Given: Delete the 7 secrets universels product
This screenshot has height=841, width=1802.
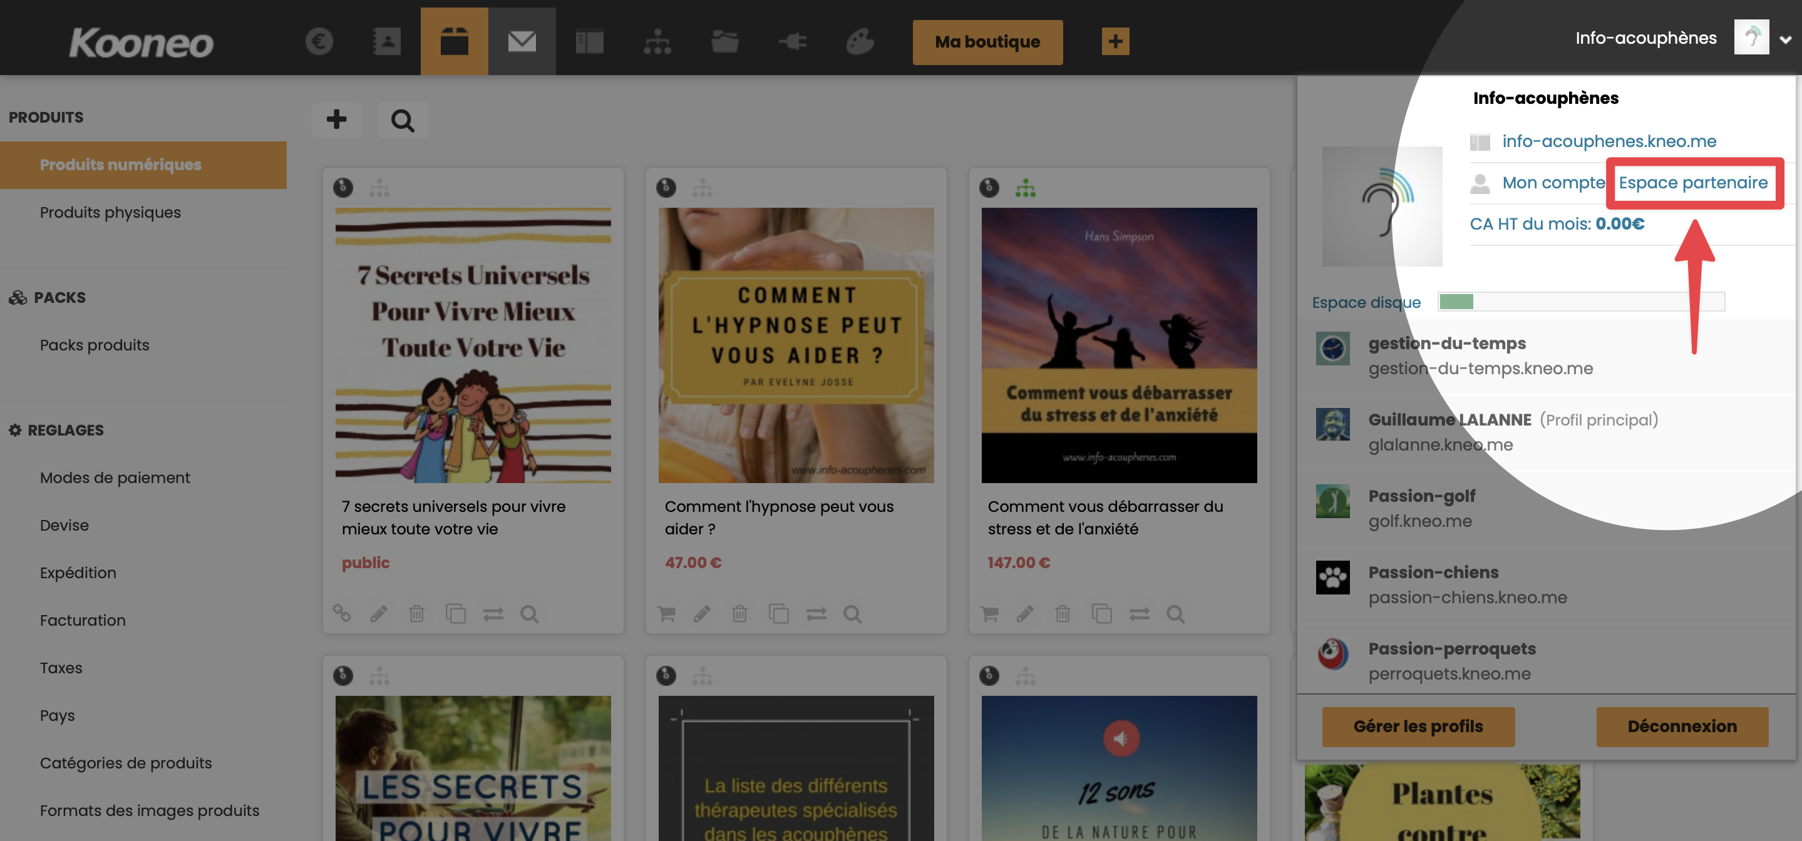Looking at the screenshot, I should 416,614.
